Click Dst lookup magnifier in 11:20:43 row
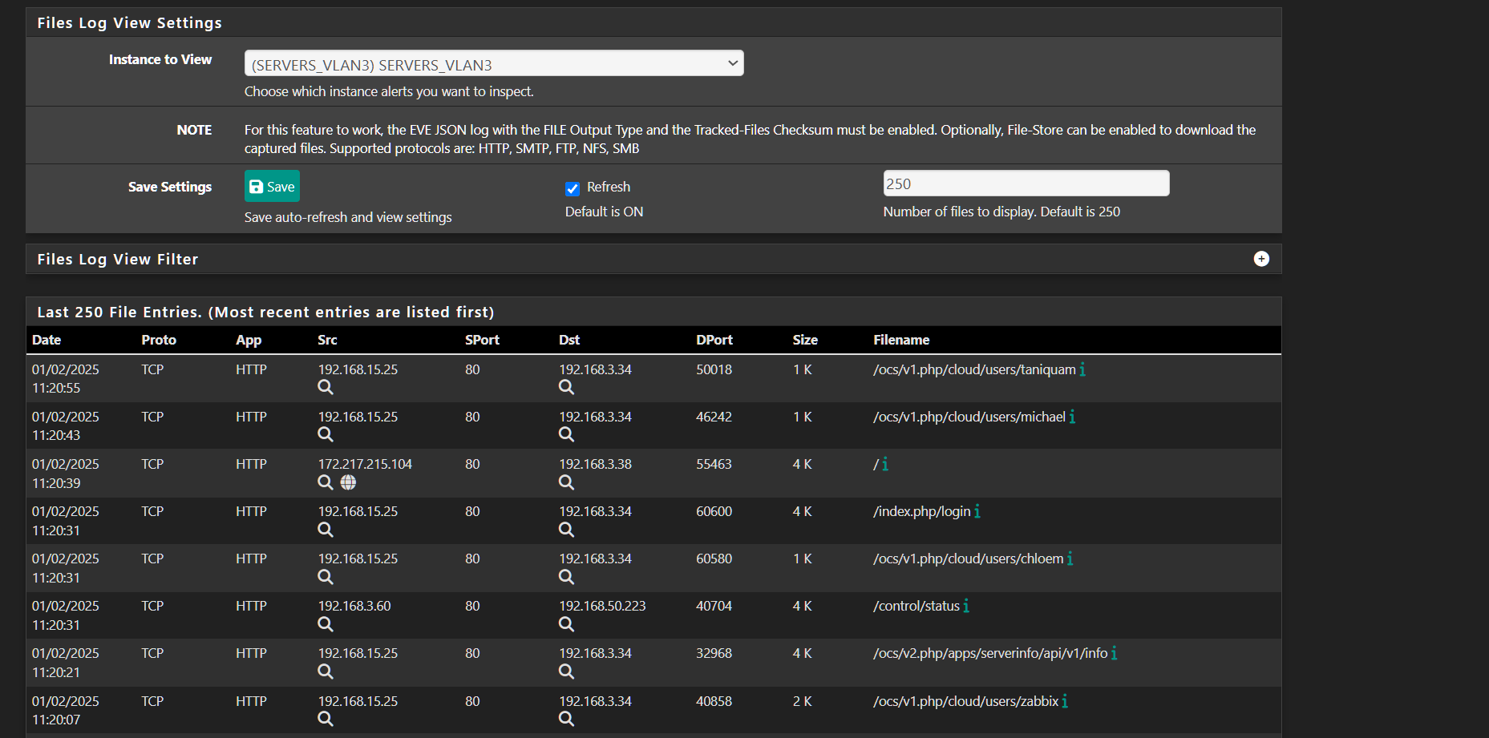 pyautogui.click(x=566, y=434)
